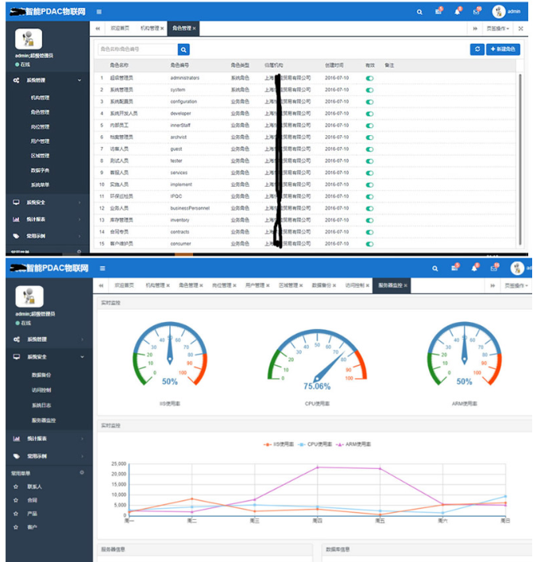
Task: Open 数据字典 in the sidebar
Action: (x=41, y=170)
